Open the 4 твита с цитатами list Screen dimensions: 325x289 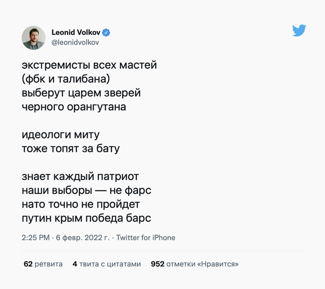[x=107, y=264]
